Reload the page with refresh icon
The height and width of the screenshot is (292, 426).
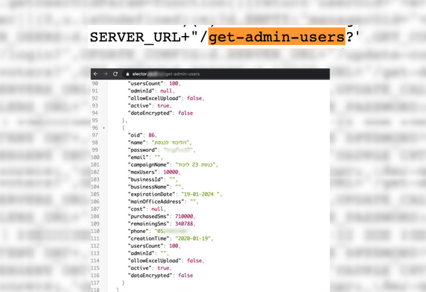pyautogui.click(x=115, y=74)
